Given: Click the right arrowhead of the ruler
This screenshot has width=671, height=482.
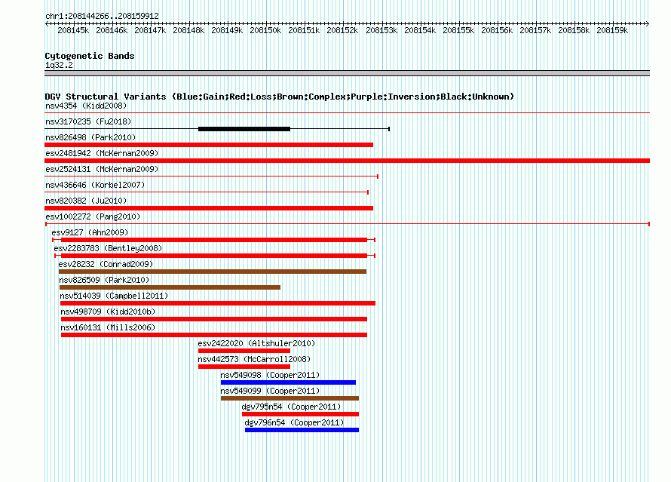Looking at the screenshot, I should (x=648, y=24).
